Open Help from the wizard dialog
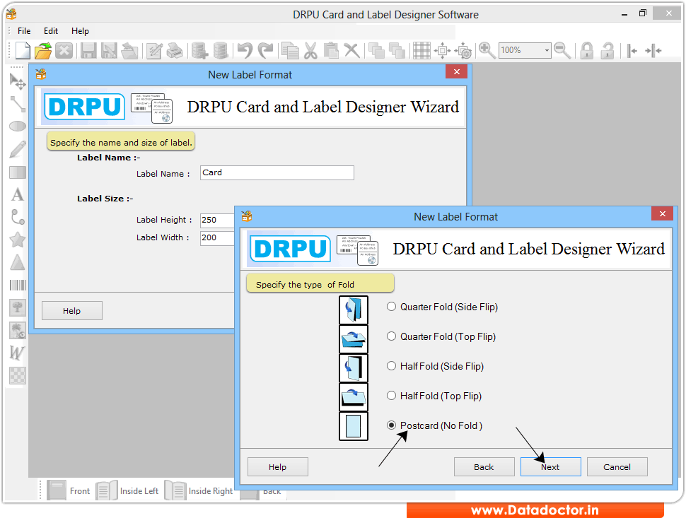Screen dimensions: 686x518 pos(277,466)
